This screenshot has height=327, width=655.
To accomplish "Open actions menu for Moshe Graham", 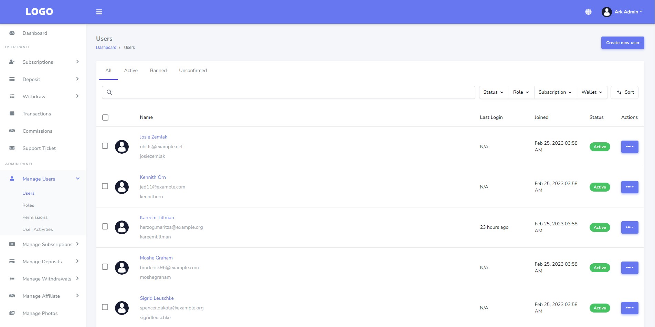I will tap(630, 268).
